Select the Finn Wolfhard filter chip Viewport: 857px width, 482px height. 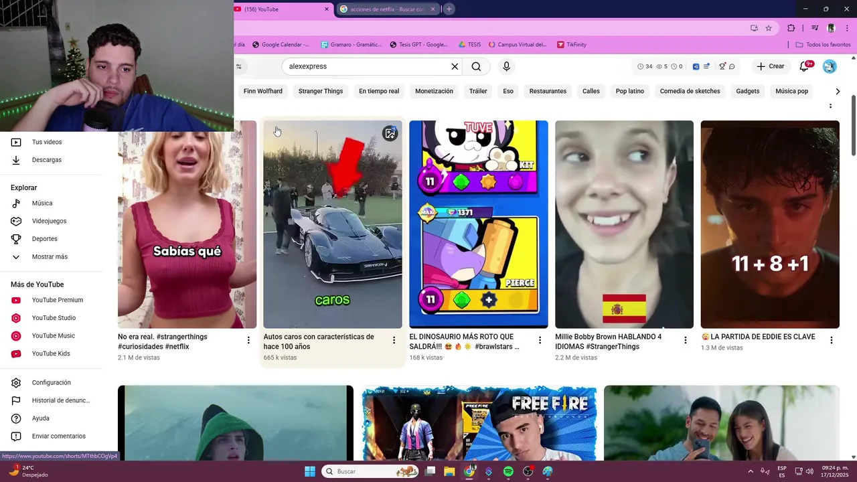263,91
